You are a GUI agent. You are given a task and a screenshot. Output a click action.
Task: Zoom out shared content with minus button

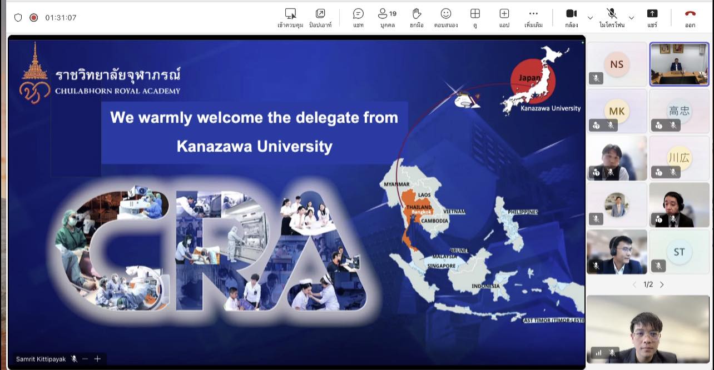click(85, 359)
